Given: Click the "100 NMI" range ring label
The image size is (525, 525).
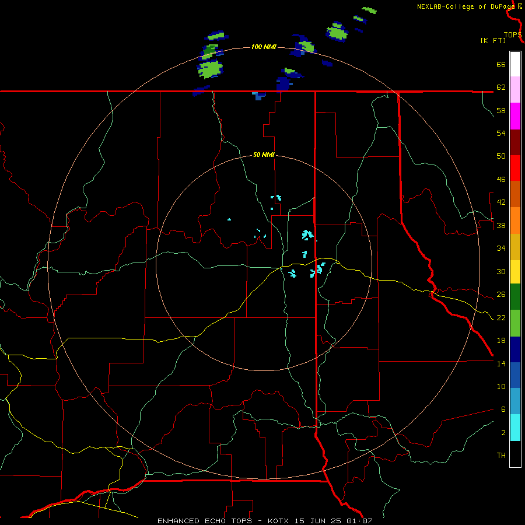Looking at the screenshot, I should click(264, 47).
